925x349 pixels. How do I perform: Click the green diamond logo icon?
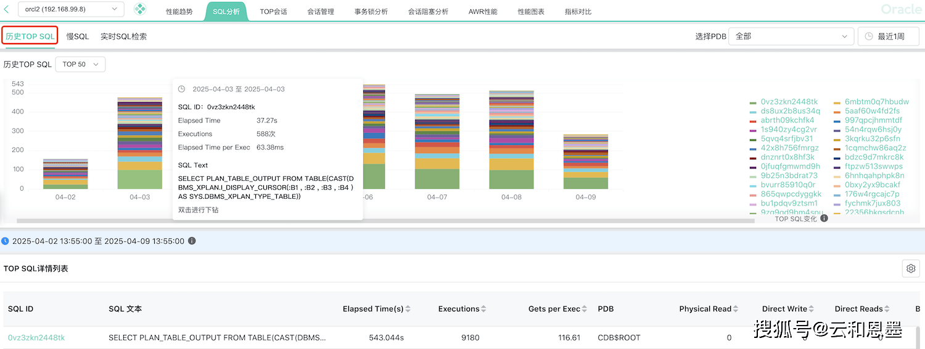point(141,9)
